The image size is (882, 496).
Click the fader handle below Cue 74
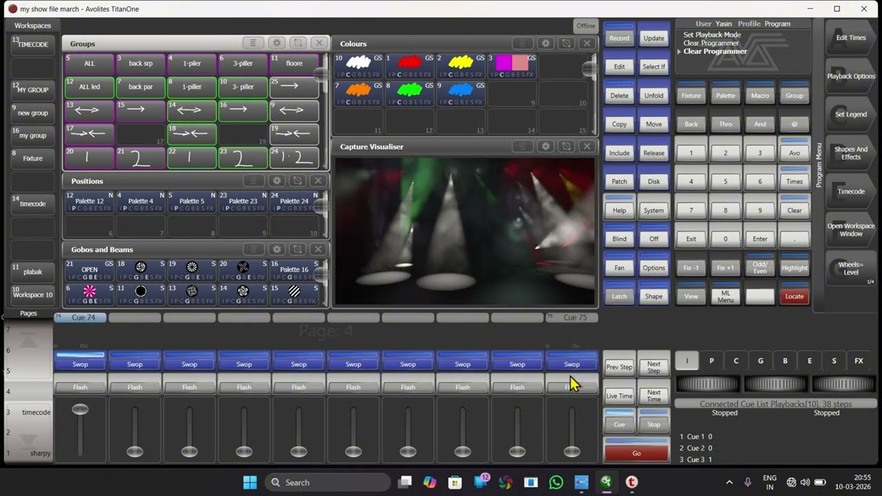80,409
